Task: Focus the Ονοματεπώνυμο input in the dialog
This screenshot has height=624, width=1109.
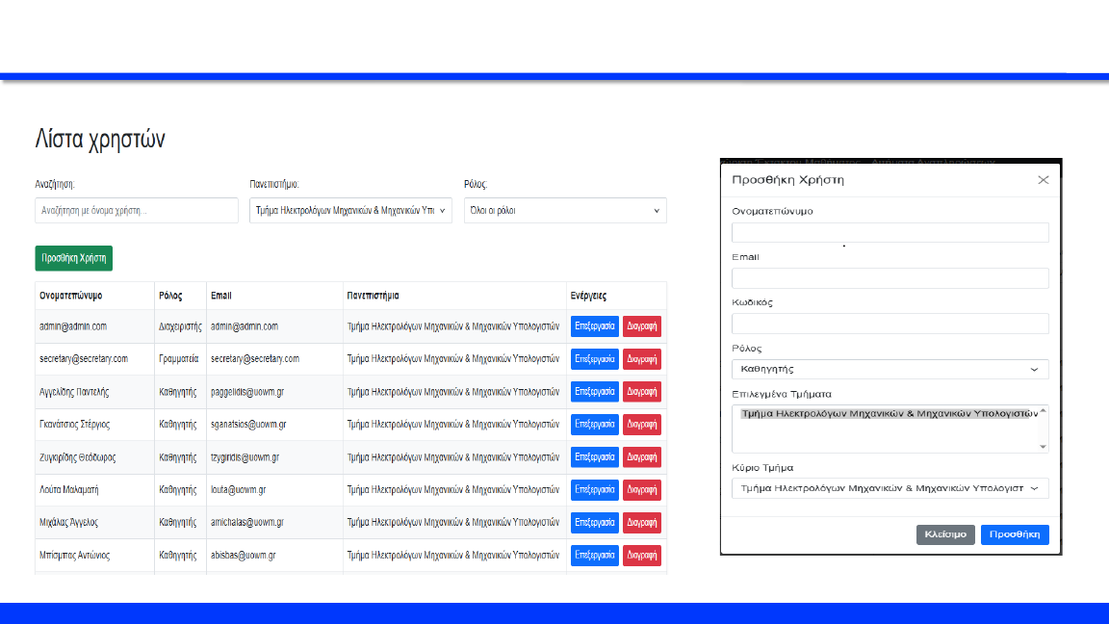Action: (890, 233)
